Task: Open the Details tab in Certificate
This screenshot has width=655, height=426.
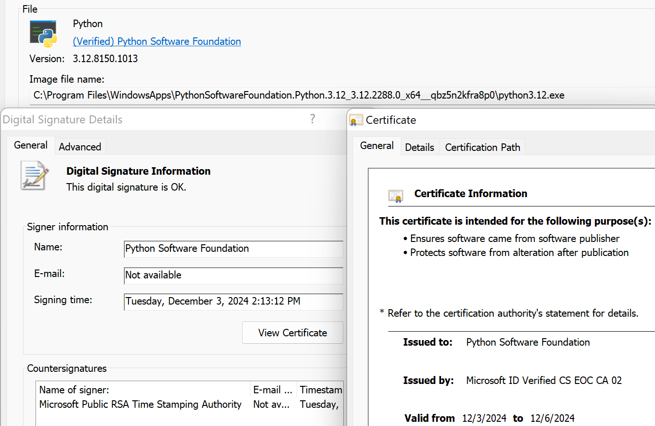Action: (420, 147)
